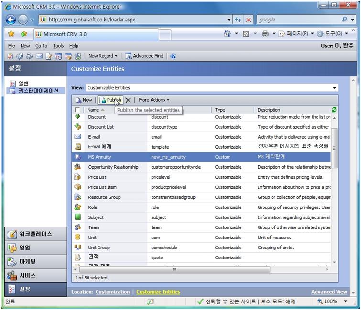361x310 pixels.
Task: Click Advanced Find in the toolbar
Action: (x=144, y=56)
